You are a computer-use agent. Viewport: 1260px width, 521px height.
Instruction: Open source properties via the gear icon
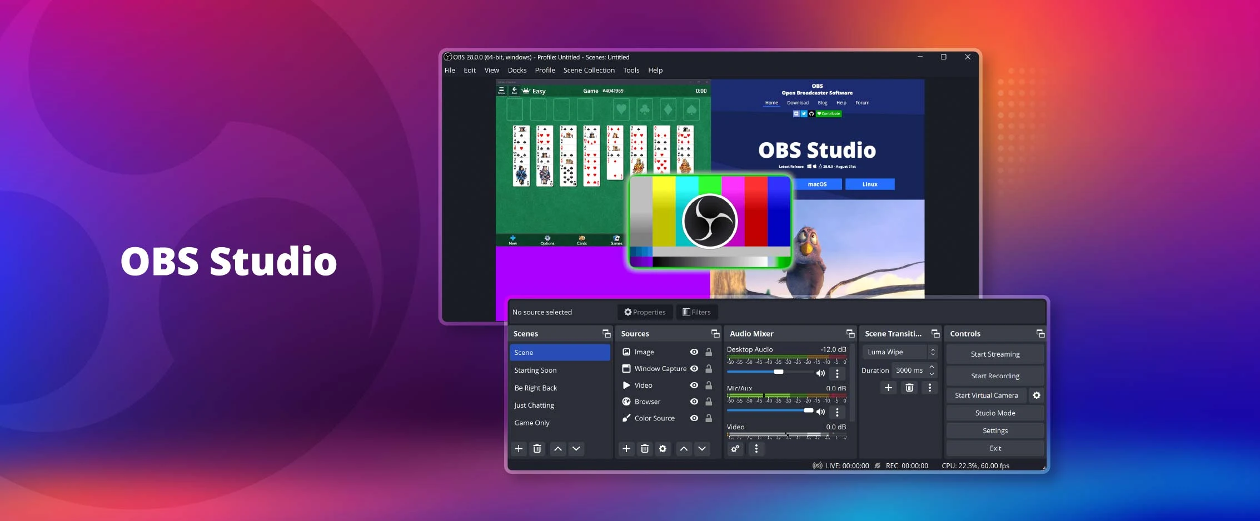coord(663,448)
